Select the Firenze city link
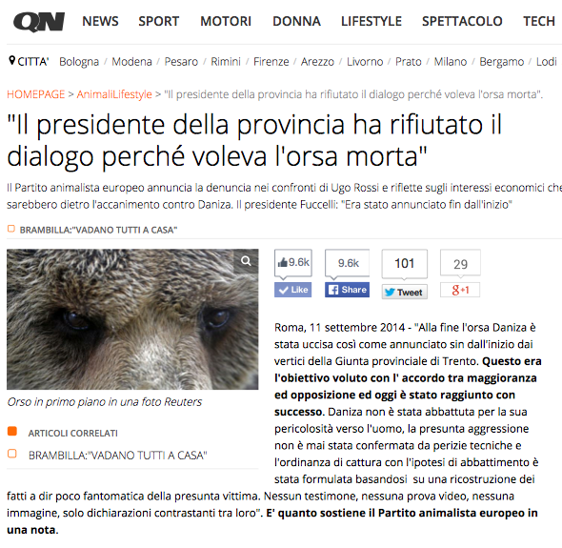The width and height of the screenshot is (562, 548). [271, 62]
